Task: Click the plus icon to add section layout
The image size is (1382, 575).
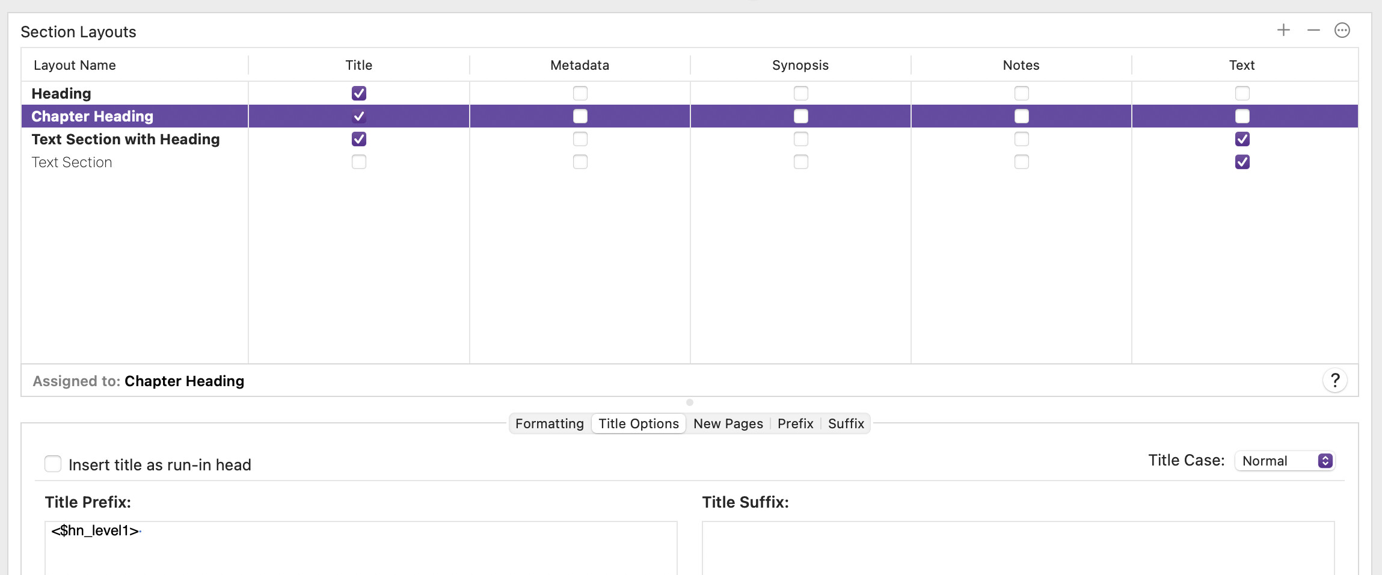Action: 1283,30
